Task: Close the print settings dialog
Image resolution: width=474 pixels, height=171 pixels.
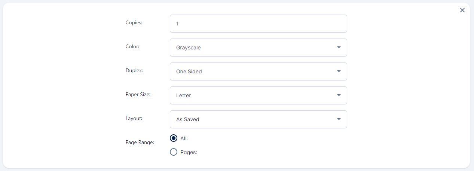Action: point(462,10)
